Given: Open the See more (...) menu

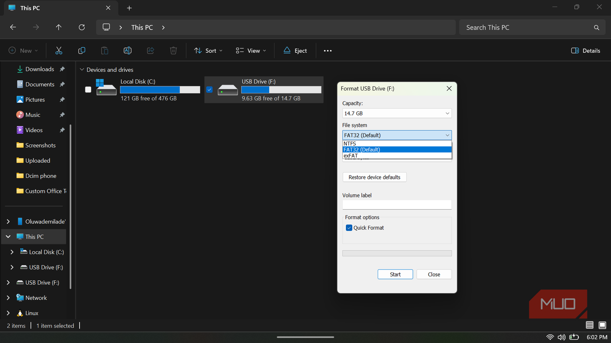Looking at the screenshot, I should point(327,50).
